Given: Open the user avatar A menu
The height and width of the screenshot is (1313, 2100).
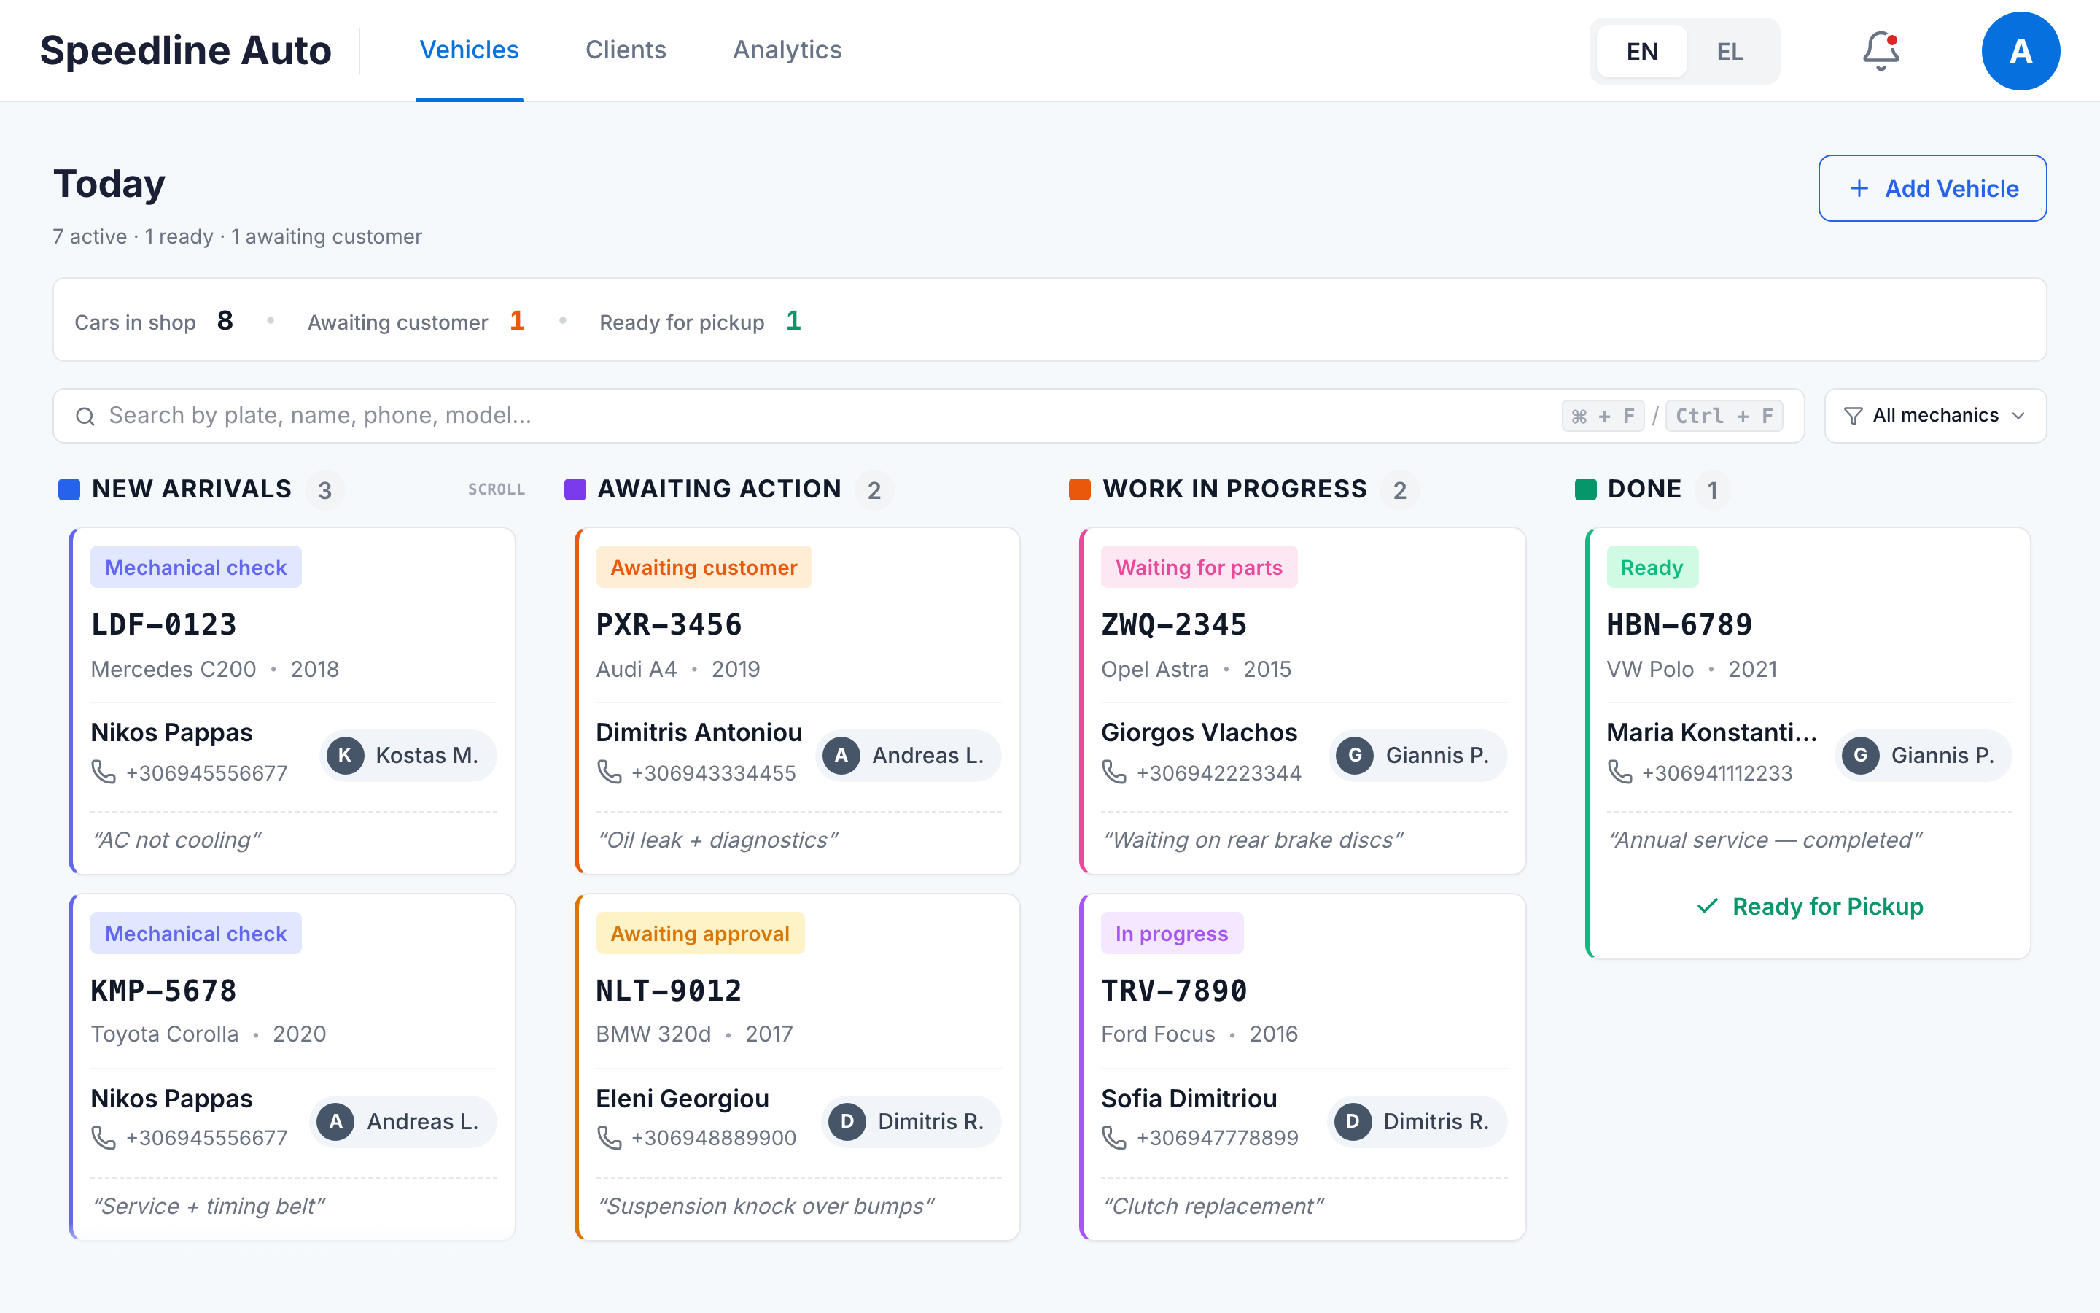Looking at the screenshot, I should [x=2021, y=51].
